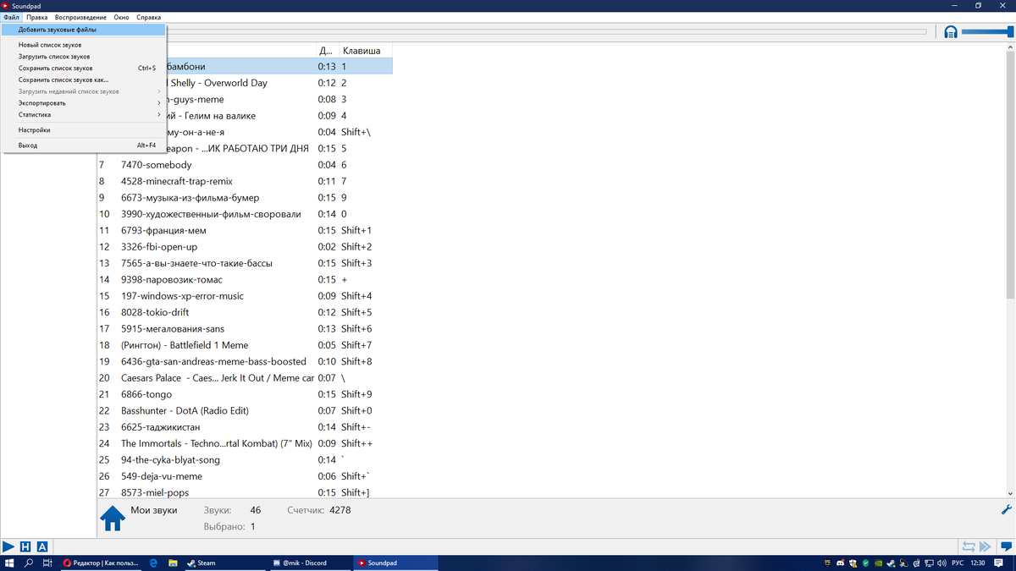Choose 'Выход' to exit Soundpad

point(84,145)
